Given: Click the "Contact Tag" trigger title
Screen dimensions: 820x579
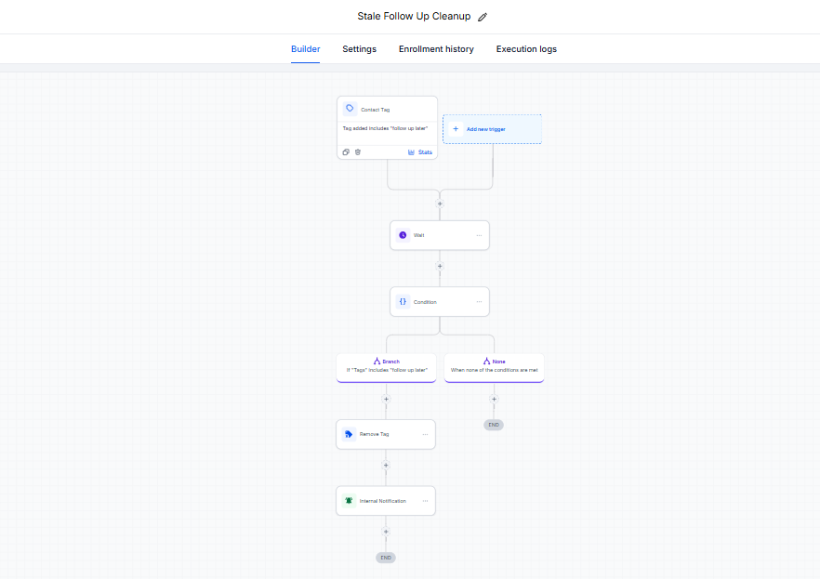Looking at the screenshot, I should tap(375, 110).
